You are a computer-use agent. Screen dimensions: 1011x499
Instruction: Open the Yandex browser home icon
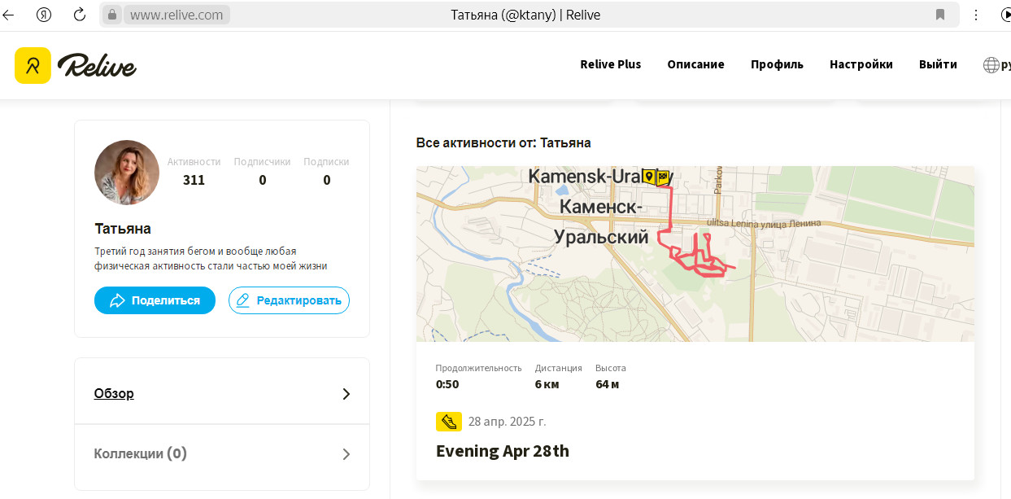point(45,15)
